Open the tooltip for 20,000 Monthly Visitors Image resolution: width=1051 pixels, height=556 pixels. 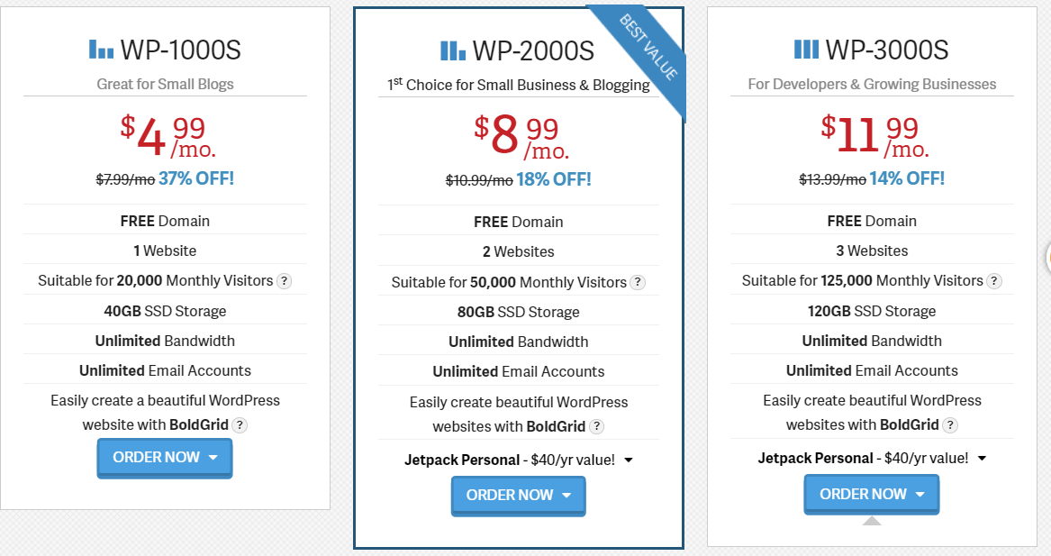coord(285,281)
